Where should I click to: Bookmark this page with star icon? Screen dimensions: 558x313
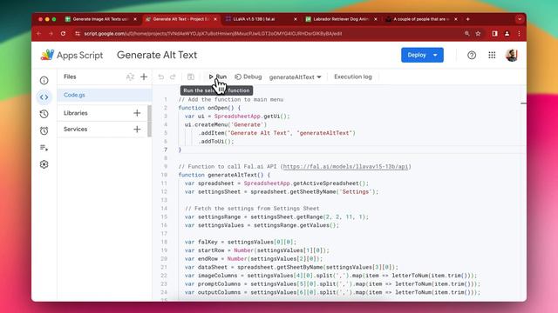(479, 33)
